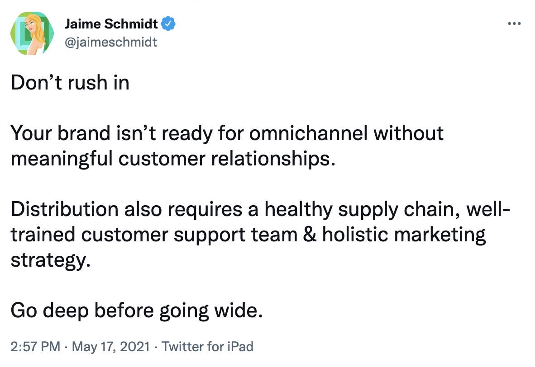Open Jaime Schmidt's profile avatar
This screenshot has height=367, width=535.
click(31, 33)
